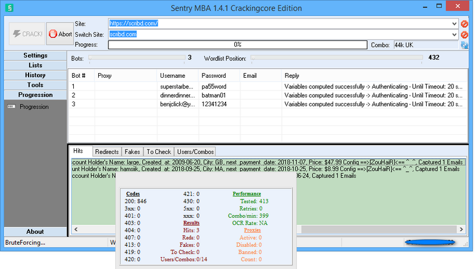Select hit row with Name: hamsiik
Image resolution: width=476 pixels, height=269 pixels.
[268, 169]
